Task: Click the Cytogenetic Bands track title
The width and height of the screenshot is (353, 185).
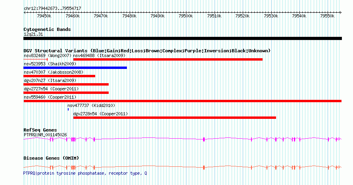Action: [47, 29]
